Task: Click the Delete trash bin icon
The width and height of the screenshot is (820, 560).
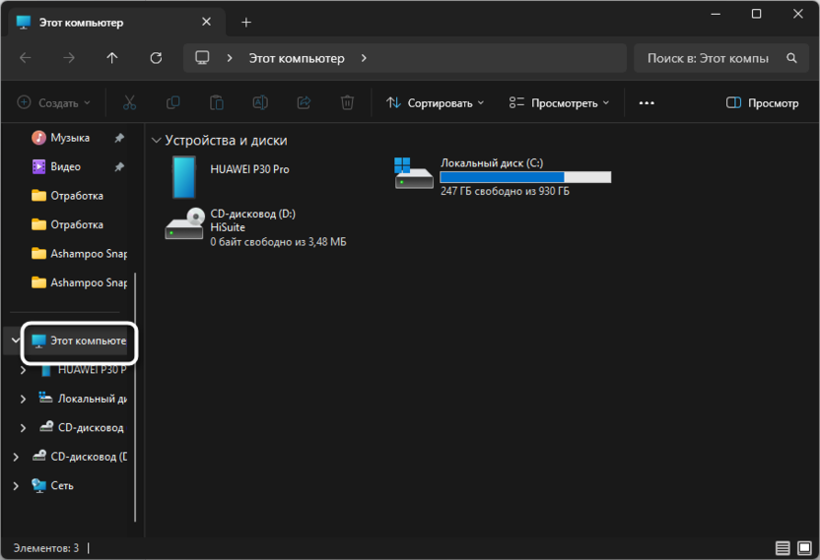Action: tap(347, 102)
